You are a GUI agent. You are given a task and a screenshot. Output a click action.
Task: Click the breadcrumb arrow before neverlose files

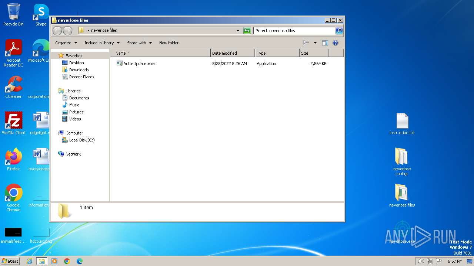pos(88,31)
